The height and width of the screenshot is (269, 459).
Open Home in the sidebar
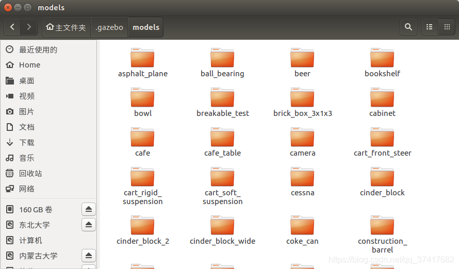(48, 65)
